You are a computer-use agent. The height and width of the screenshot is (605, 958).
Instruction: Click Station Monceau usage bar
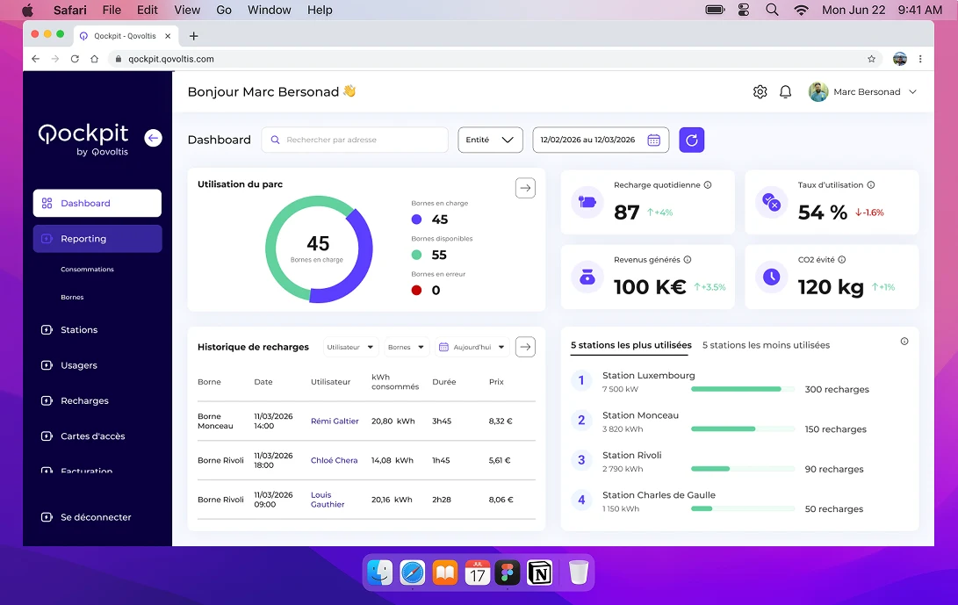click(x=743, y=429)
